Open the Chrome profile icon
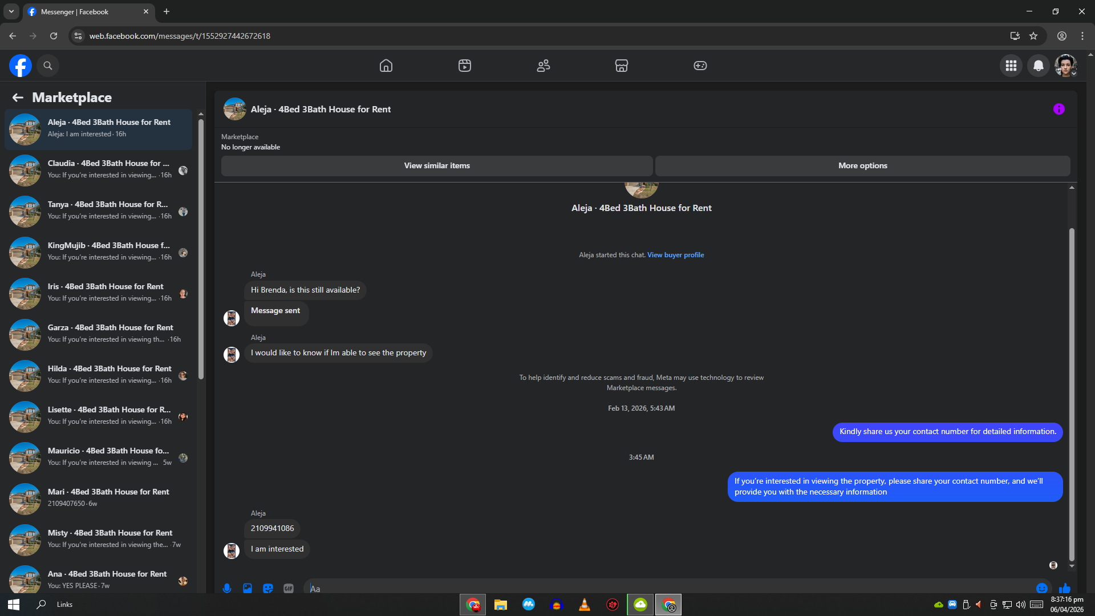This screenshot has height=616, width=1095. click(x=1062, y=36)
